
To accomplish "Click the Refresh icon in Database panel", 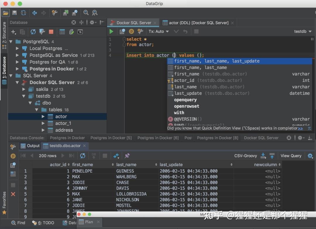I will 33,32.
